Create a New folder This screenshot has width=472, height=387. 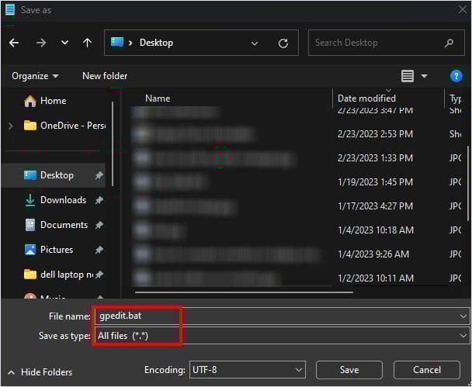click(x=105, y=76)
